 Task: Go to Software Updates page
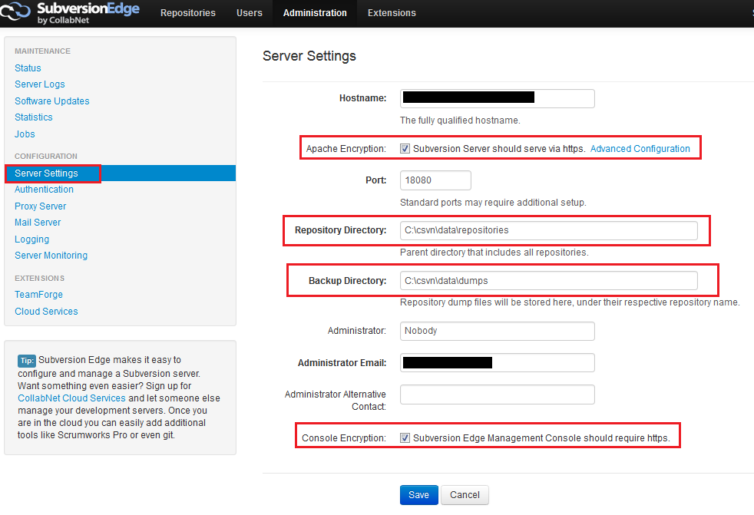point(52,101)
